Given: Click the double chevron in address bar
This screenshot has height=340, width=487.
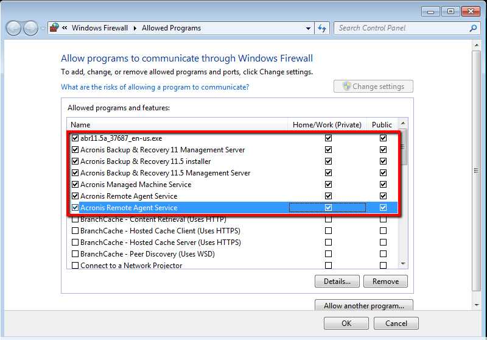Looking at the screenshot, I should tap(65, 27).
